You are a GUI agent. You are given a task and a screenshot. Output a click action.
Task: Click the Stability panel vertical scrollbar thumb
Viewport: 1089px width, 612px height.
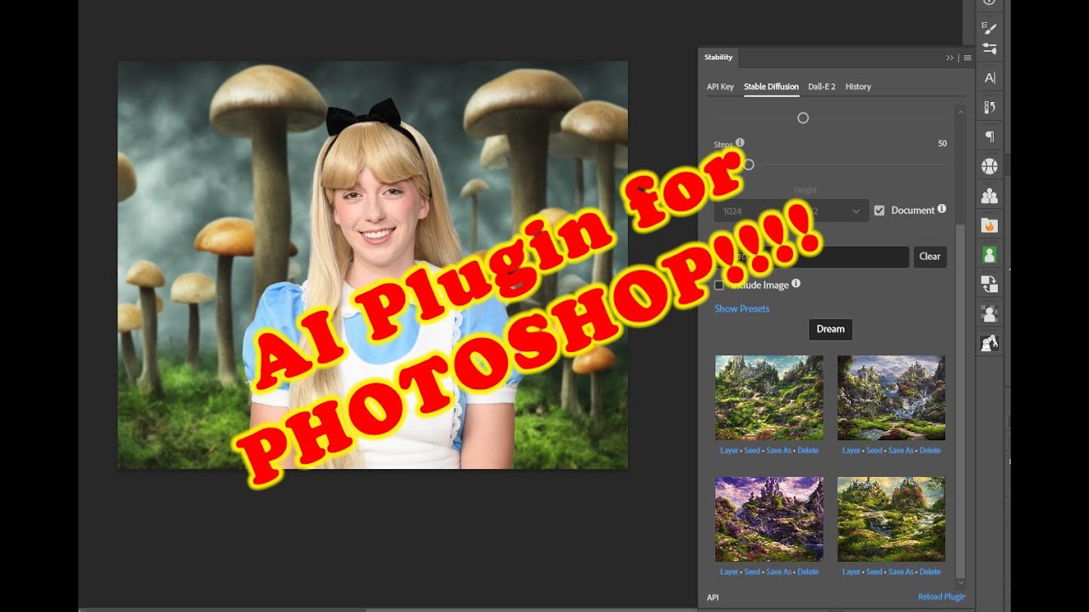(x=961, y=399)
